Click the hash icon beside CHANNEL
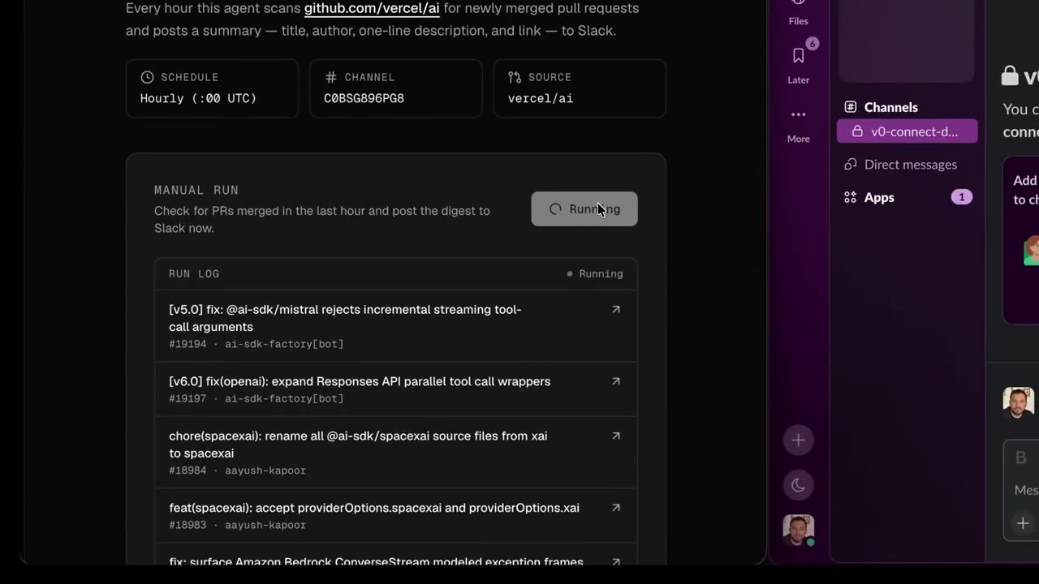The width and height of the screenshot is (1039, 584). tap(330, 77)
